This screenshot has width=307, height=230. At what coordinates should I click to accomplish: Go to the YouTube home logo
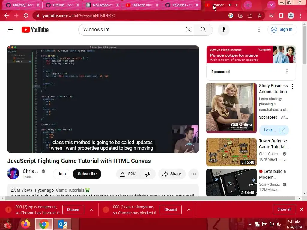point(35,30)
